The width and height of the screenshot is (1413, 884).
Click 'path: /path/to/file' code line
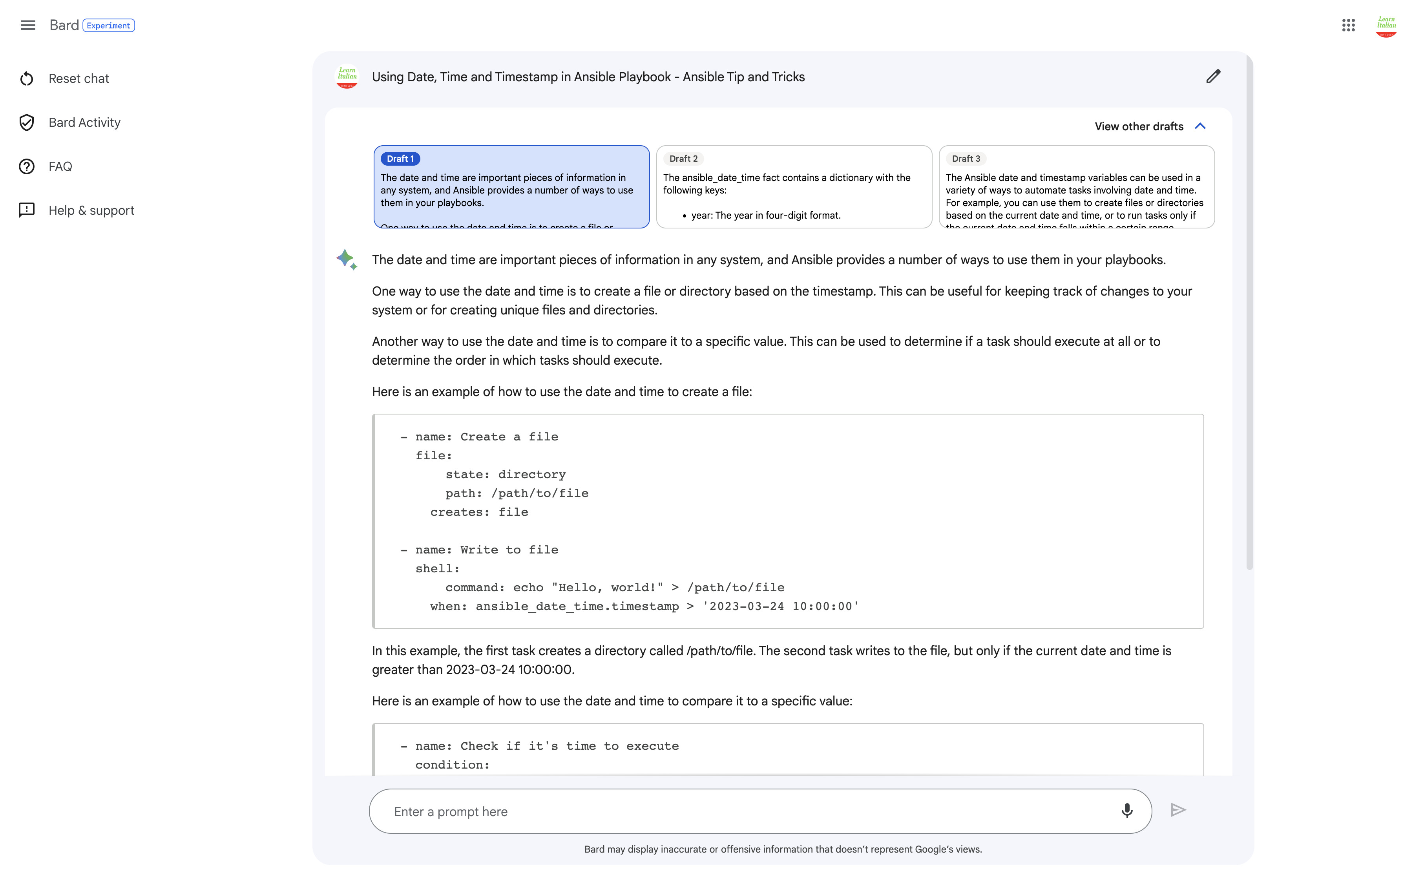(517, 493)
